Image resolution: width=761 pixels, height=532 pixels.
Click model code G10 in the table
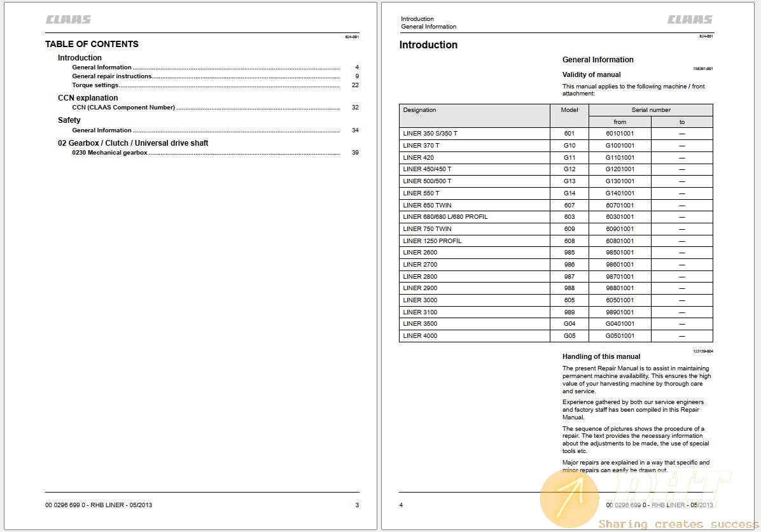coord(569,145)
